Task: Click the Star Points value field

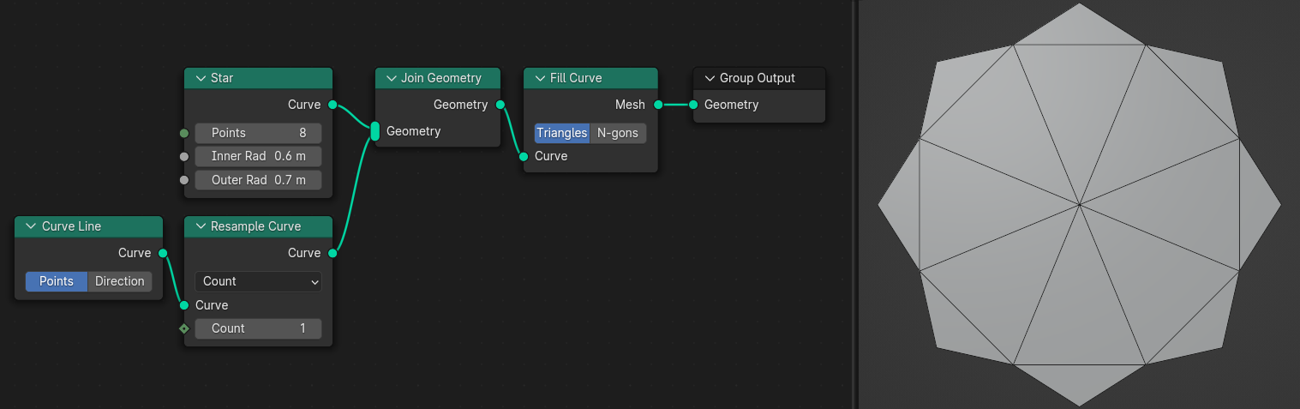Action: [x=258, y=133]
